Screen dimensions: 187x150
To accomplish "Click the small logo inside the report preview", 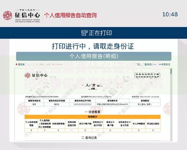I will (27, 75).
